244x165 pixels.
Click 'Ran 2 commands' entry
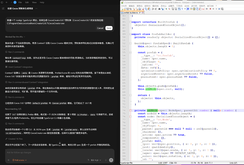[15, 52]
